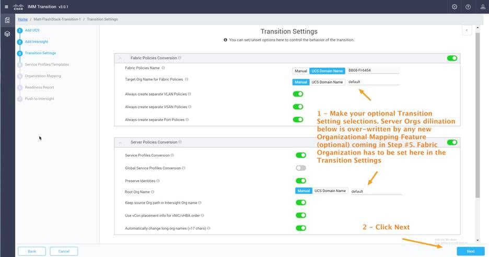Image resolution: width=489 pixels, height=257 pixels.
Task: Open transitions clipboard sidebar icon
Action: (7, 20)
